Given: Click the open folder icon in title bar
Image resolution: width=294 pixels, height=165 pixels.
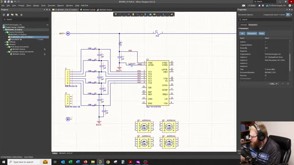Looking at the screenshot, I should pyautogui.click(x=12, y=2).
